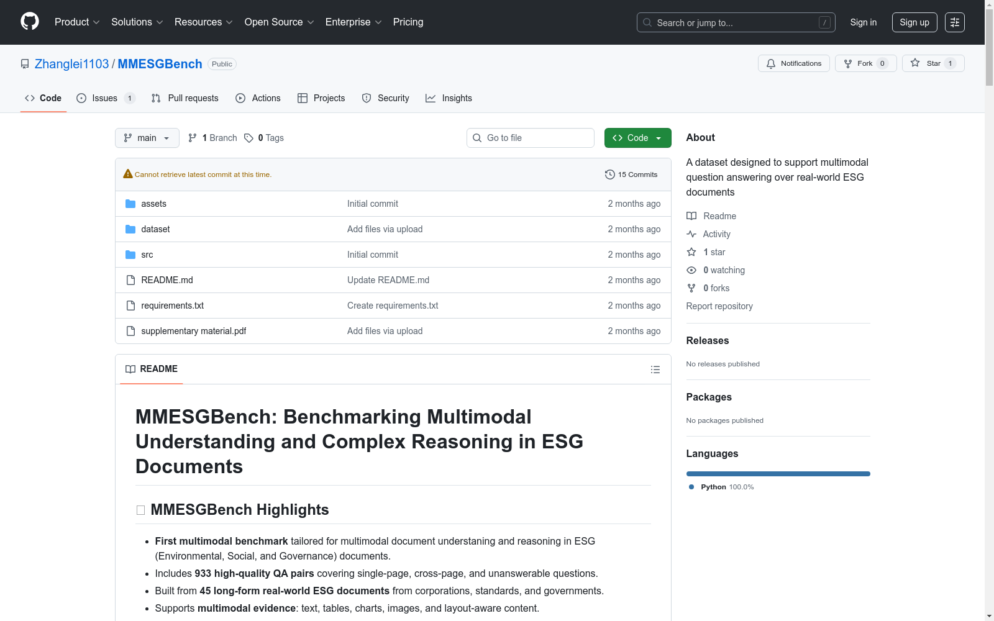Click the Sign up button
The image size is (994, 621).
pyautogui.click(x=914, y=22)
